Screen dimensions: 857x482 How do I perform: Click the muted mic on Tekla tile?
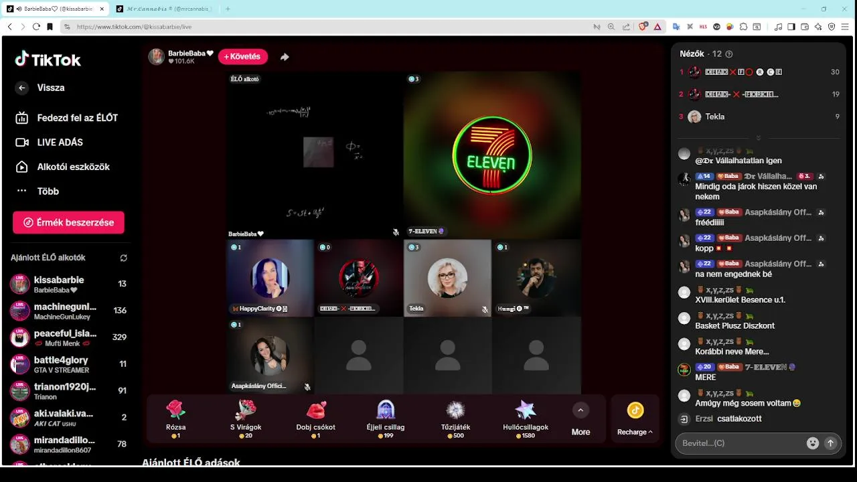(485, 310)
